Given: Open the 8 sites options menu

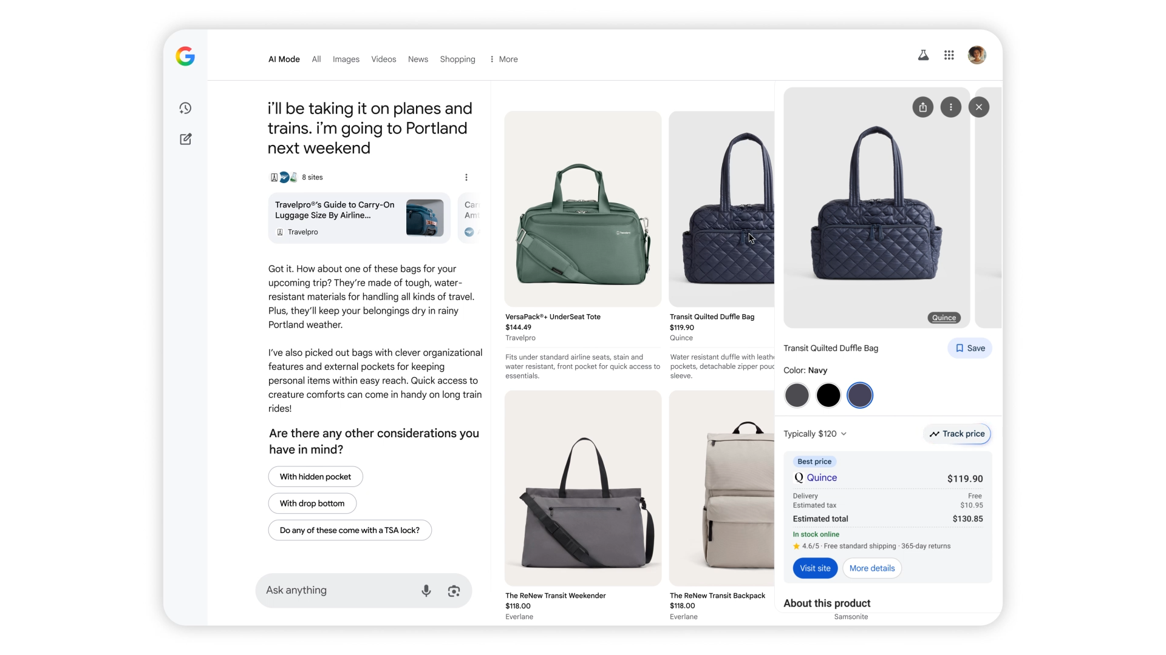Looking at the screenshot, I should click(x=466, y=177).
